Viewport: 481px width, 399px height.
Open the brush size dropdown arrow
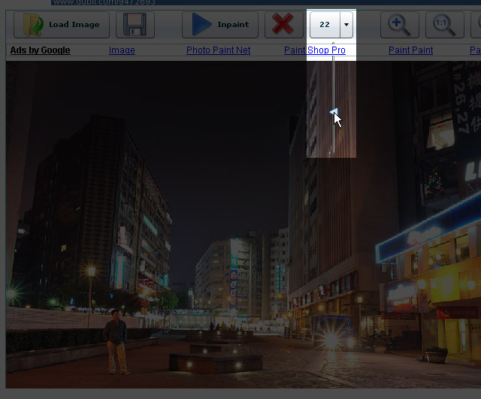click(346, 25)
